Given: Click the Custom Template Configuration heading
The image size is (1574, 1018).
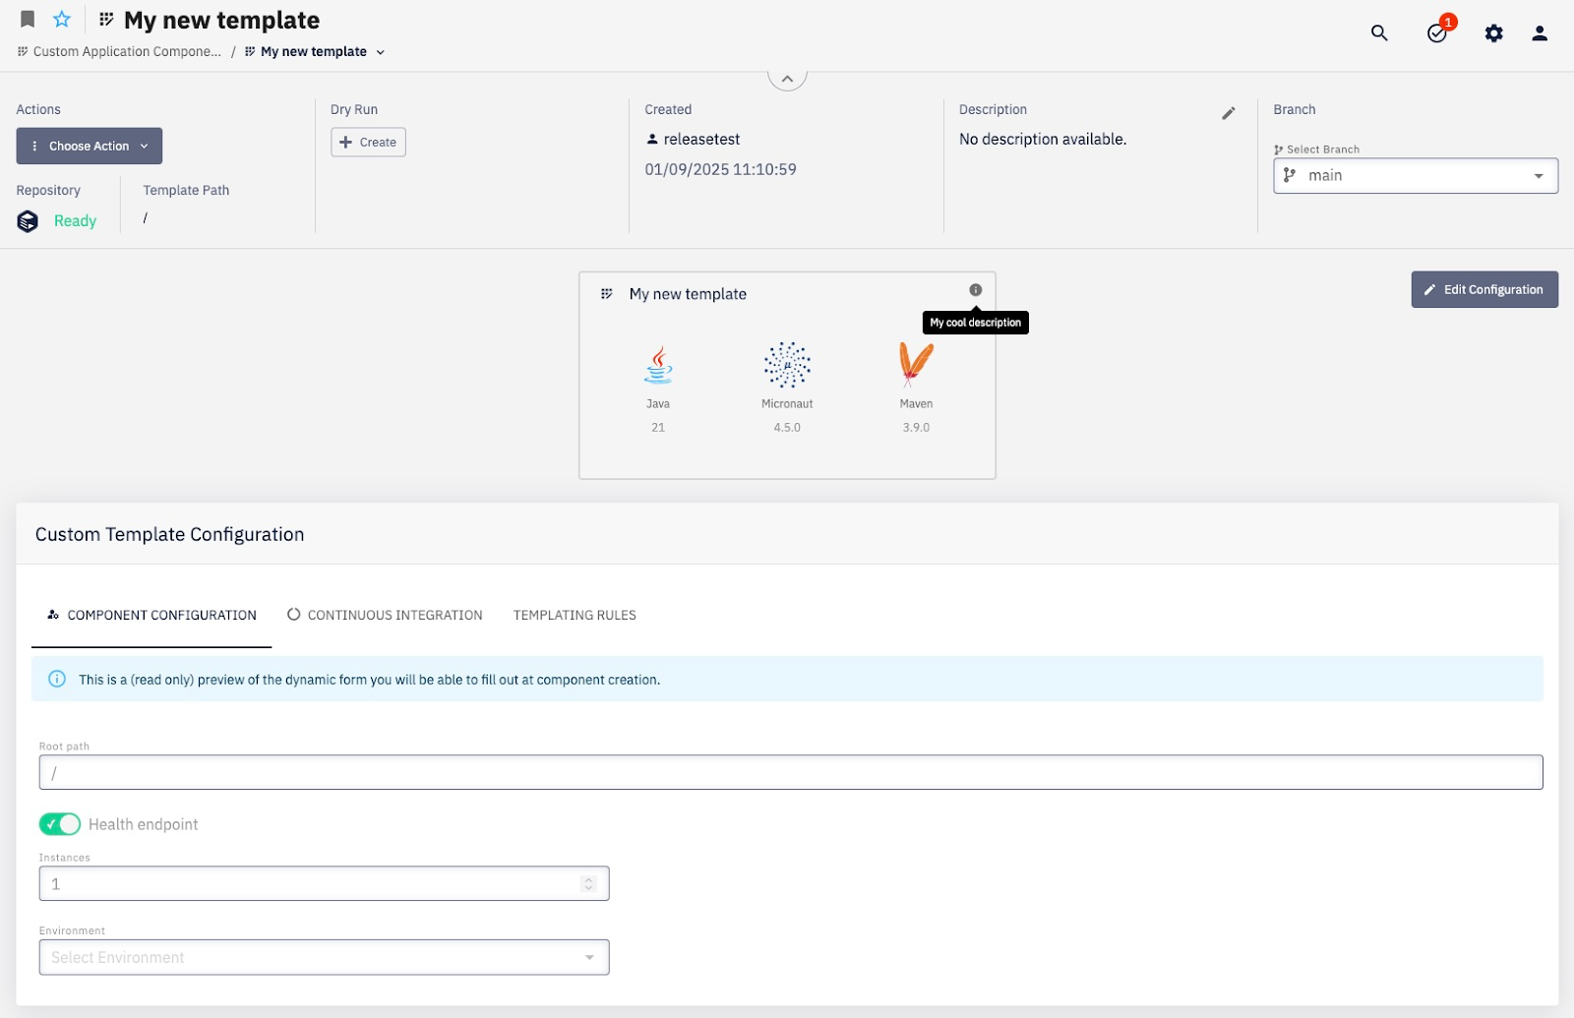Looking at the screenshot, I should pos(169,534).
